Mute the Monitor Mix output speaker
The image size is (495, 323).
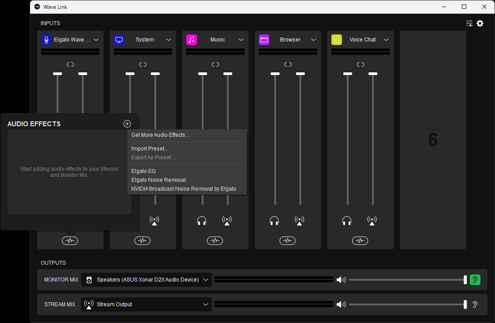(x=341, y=280)
